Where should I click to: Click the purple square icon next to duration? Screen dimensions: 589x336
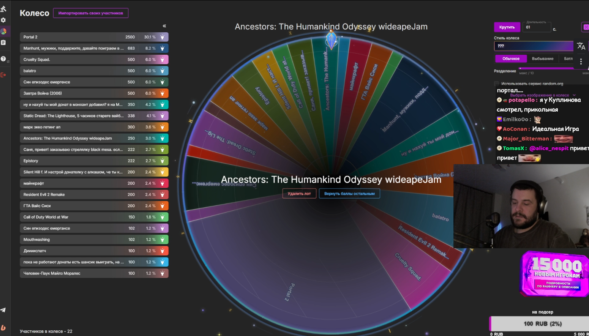[x=586, y=27]
